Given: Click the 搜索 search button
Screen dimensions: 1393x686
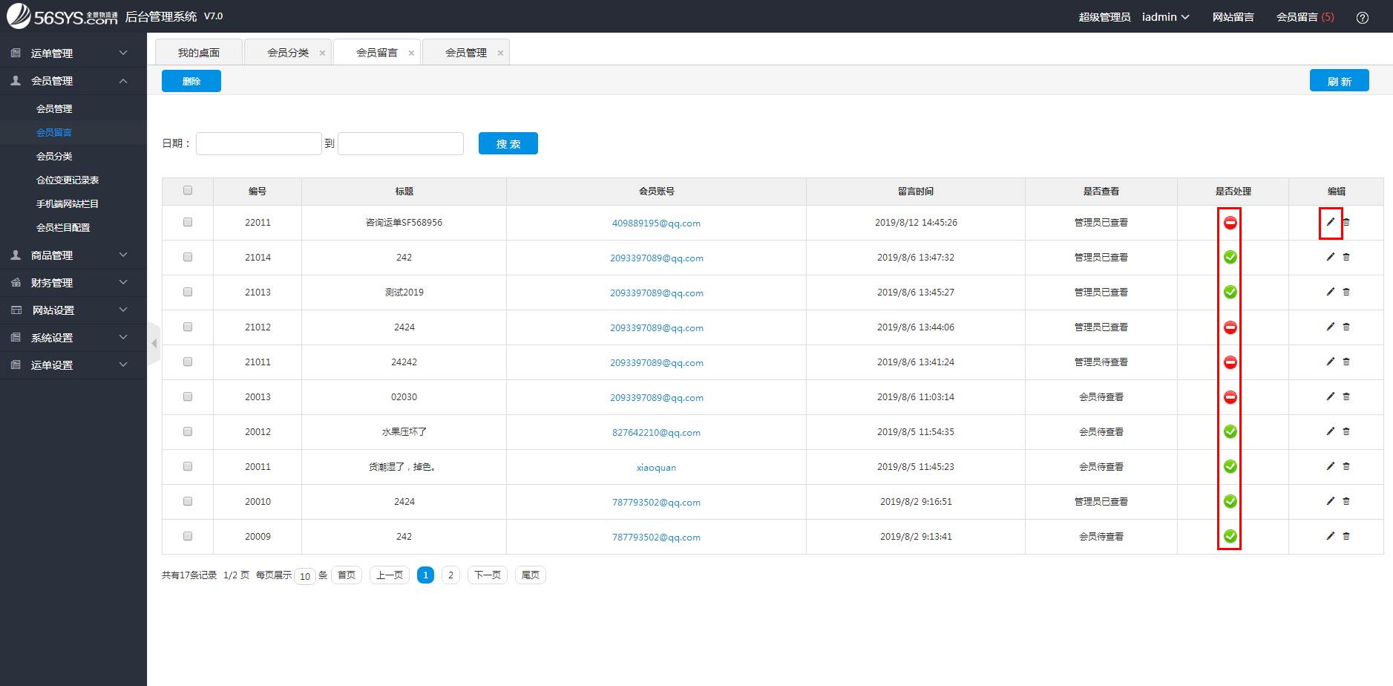Looking at the screenshot, I should [x=508, y=143].
